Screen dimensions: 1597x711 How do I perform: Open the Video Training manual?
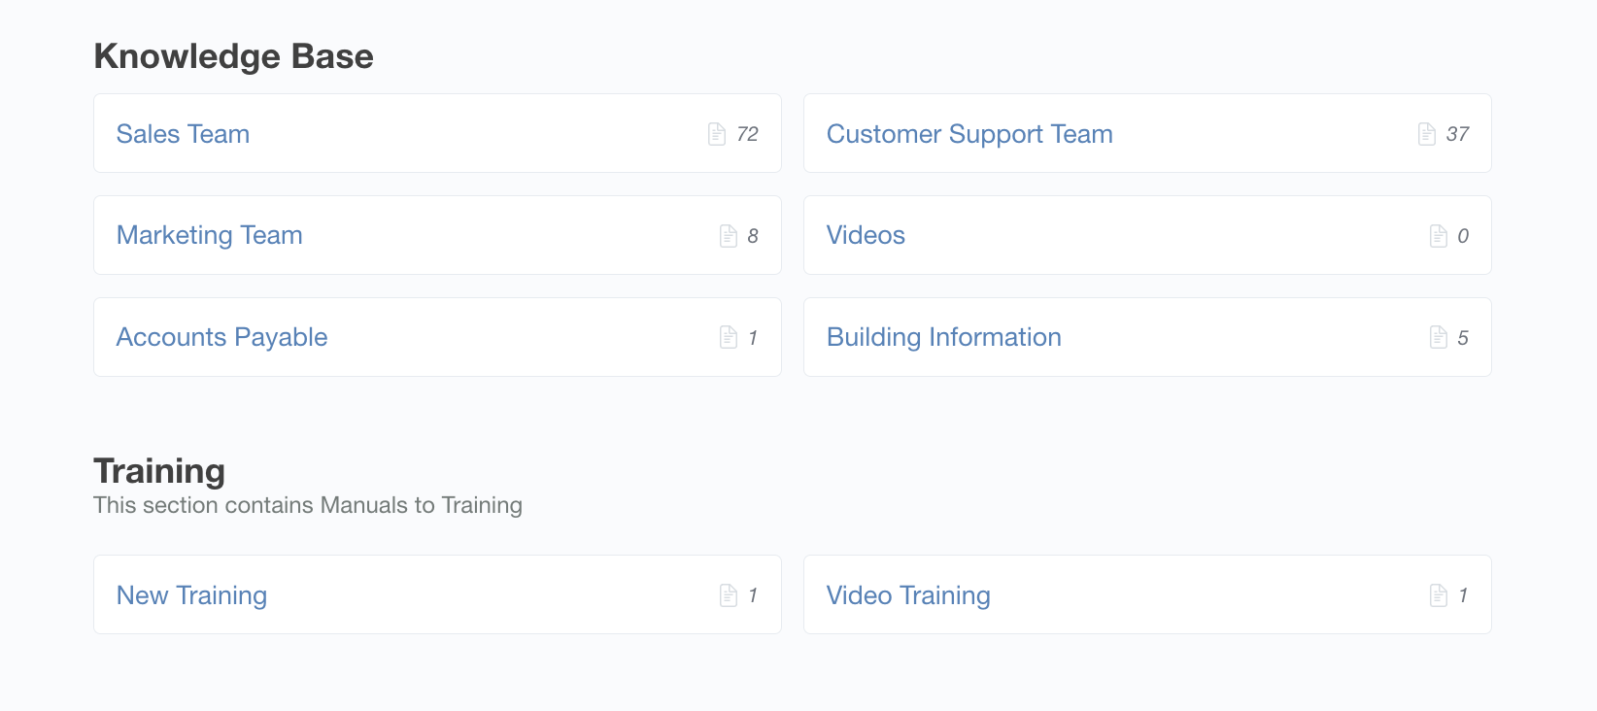(x=908, y=595)
